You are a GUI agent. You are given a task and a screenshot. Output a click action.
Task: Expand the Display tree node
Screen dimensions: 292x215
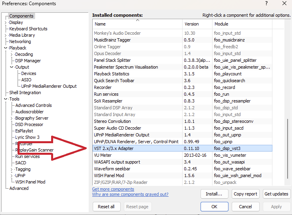[6, 23]
